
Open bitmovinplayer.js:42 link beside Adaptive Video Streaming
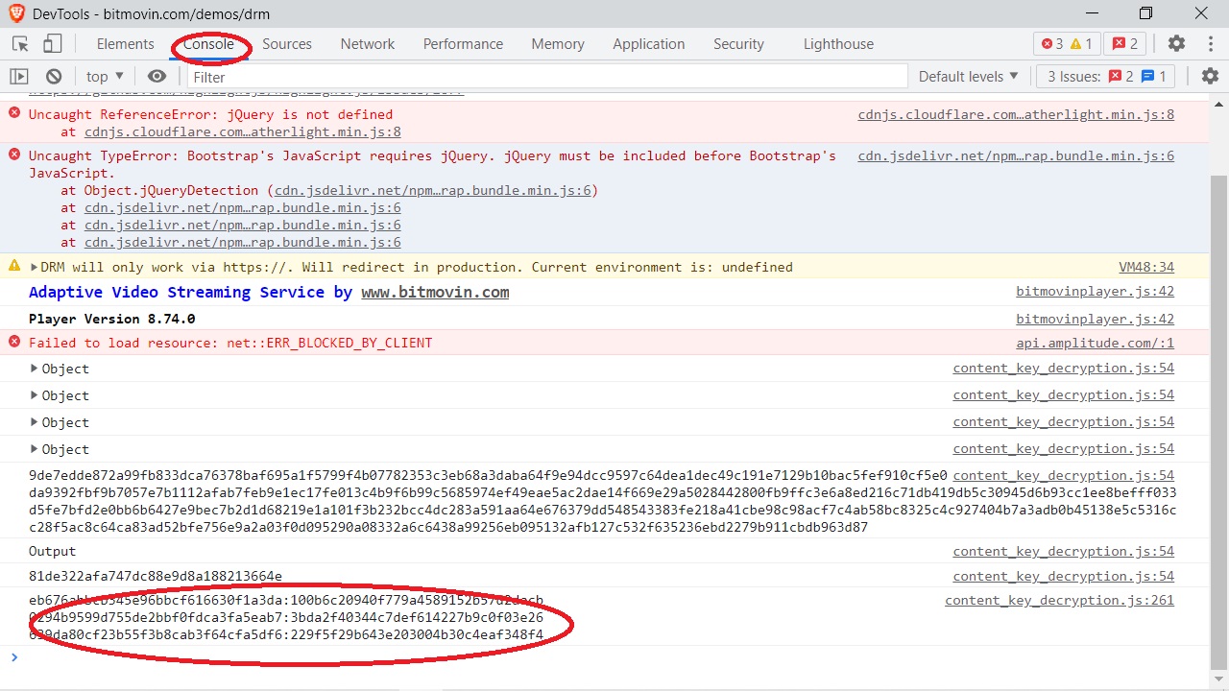1096,292
